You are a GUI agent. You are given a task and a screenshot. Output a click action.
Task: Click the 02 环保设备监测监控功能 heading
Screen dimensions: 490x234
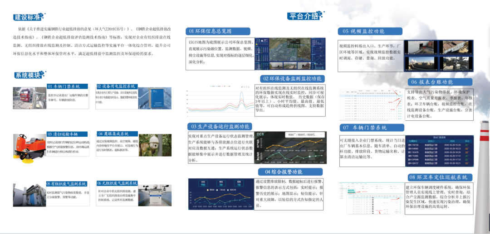[x=292, y=79]
